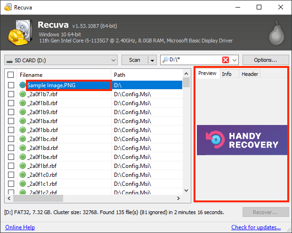
Task: Click the vertical scrollbar down arrow
Action: [x=186, y=191]
